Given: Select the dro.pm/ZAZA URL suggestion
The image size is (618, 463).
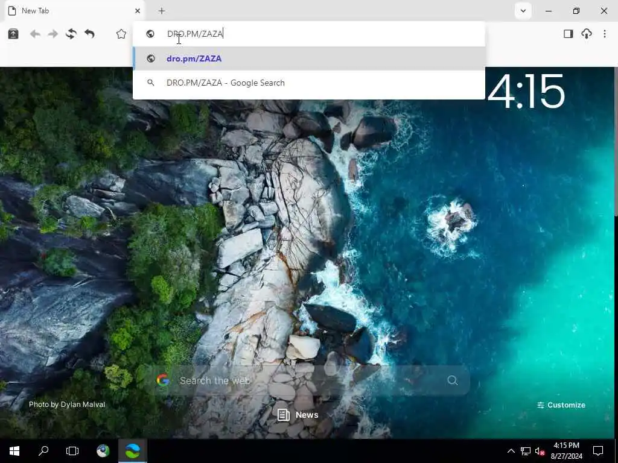Looking at the screenshot, I should coord(309,58).
